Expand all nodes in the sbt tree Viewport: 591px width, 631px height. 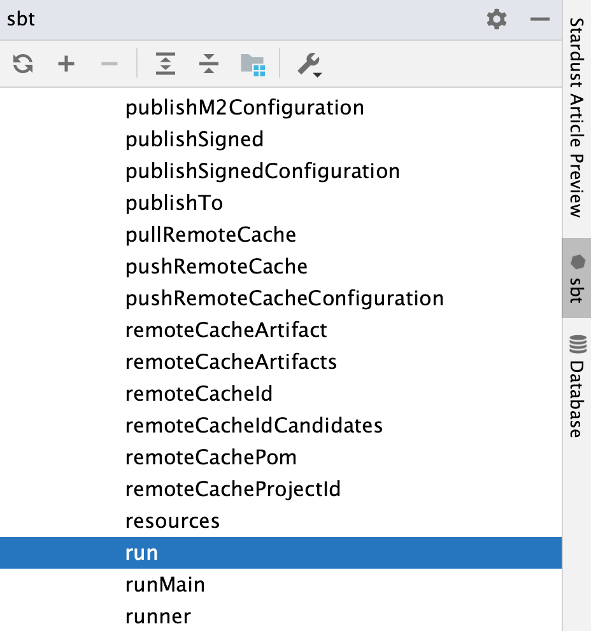165,64
